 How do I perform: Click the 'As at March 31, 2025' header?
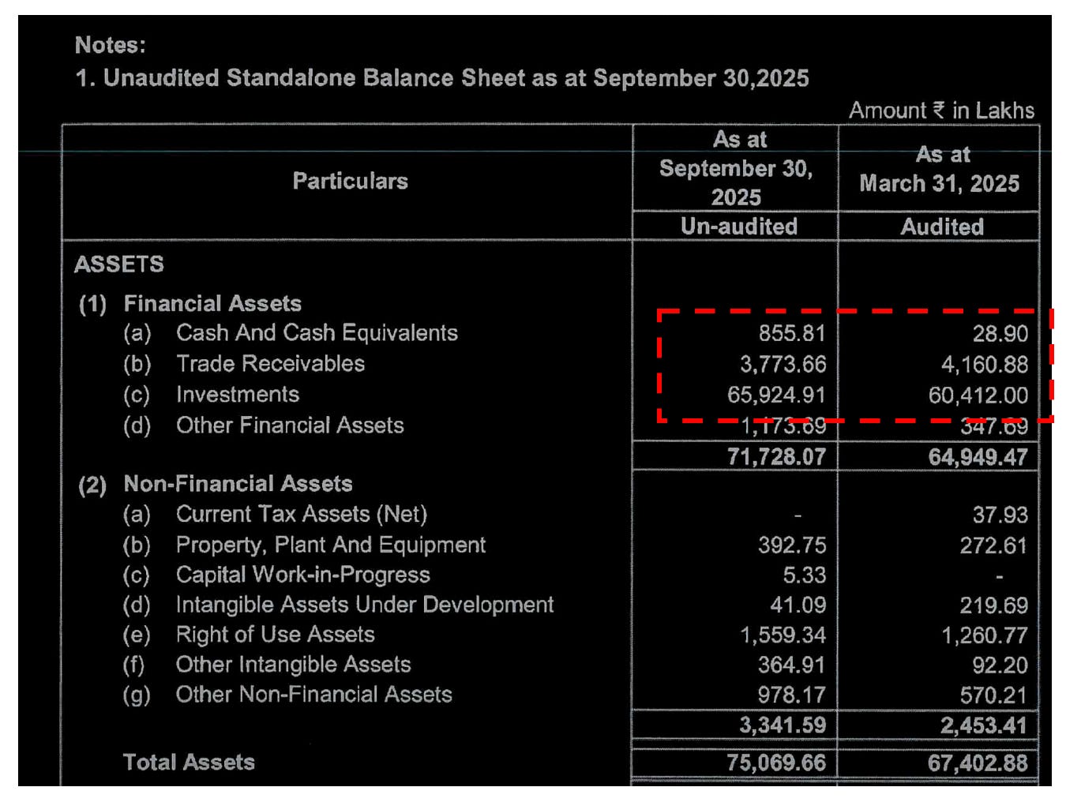tap(940, 169)
